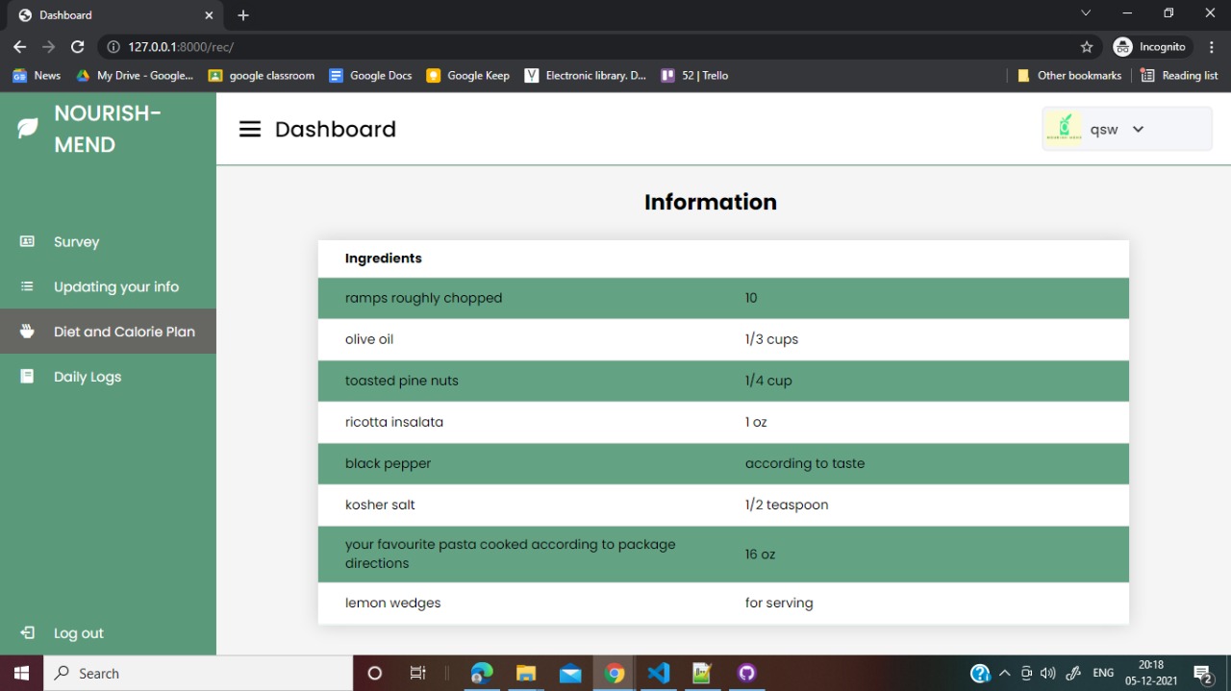This screenshot has height=691, width=1231.
Task: Click the Nourish-Mend leaf logo icon
Action: coord(28,128)
